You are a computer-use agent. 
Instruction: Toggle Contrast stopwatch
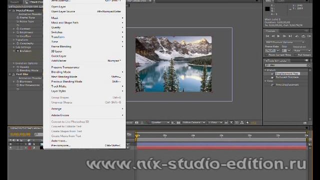(18, 29)
